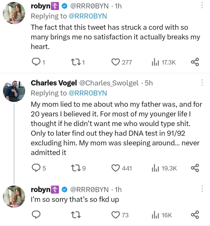
Task: Reply to Charles Vogel's tweet
Action: (x=36, y=168)
